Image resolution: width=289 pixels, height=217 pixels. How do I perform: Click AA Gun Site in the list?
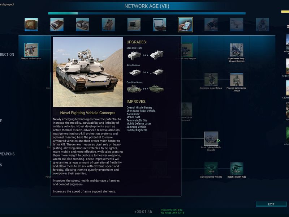click(x=133, y=114)
